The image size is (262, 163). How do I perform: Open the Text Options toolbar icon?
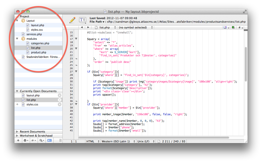83,20
